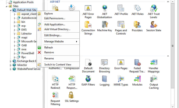Expand the EWS application node
The width and height of the screenshot is (179, 108).
point(15,30)
